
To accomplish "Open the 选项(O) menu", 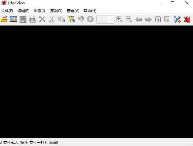I will pyautogui.click(x=56, y=11).
